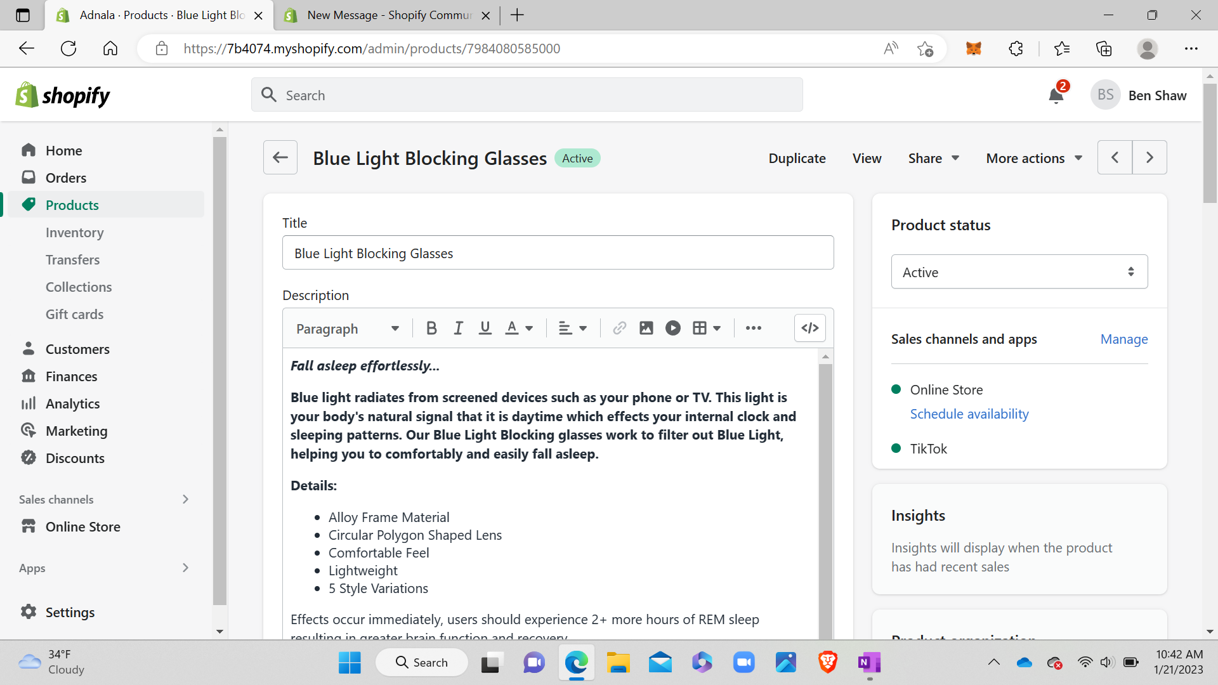
Task: Click the Duplicate button
Action: click(797, 159)
